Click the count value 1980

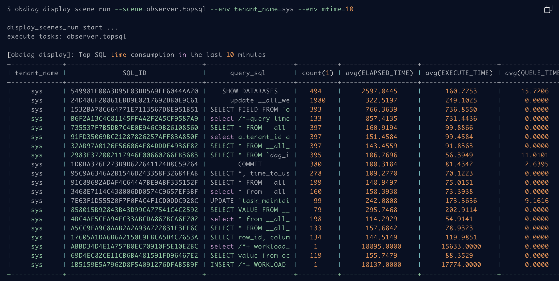click(317, 100)
